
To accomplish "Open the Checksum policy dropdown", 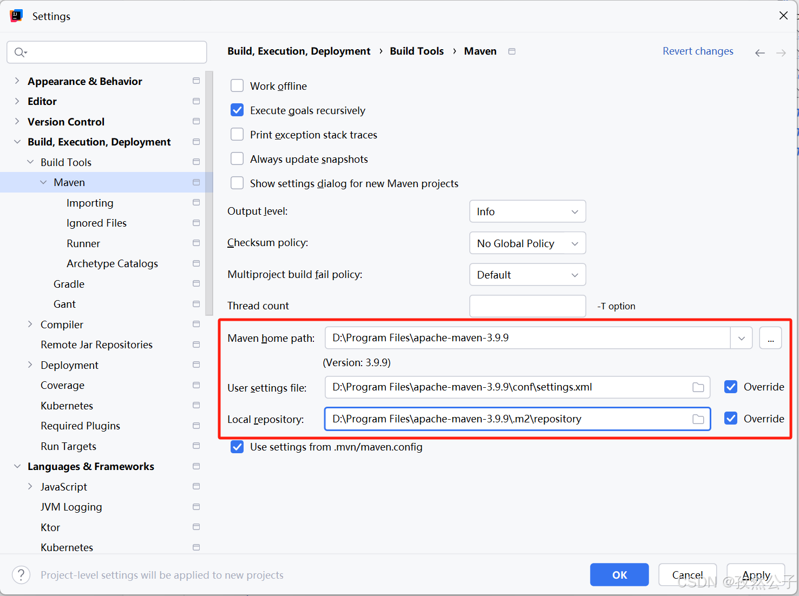I will tap(527, 243).
